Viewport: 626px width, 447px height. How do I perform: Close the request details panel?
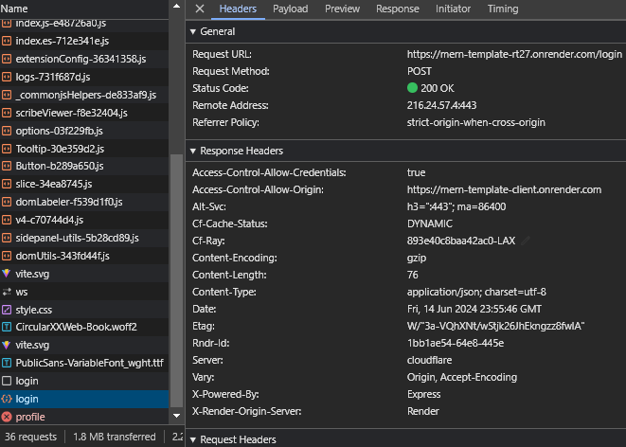(x=200, y=9)
